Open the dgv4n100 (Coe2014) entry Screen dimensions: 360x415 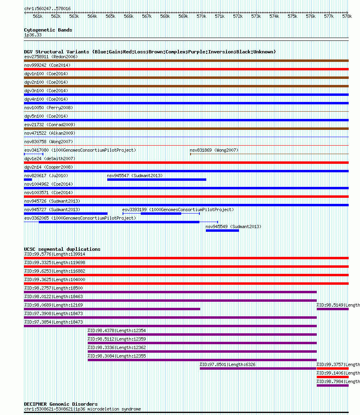186,103
